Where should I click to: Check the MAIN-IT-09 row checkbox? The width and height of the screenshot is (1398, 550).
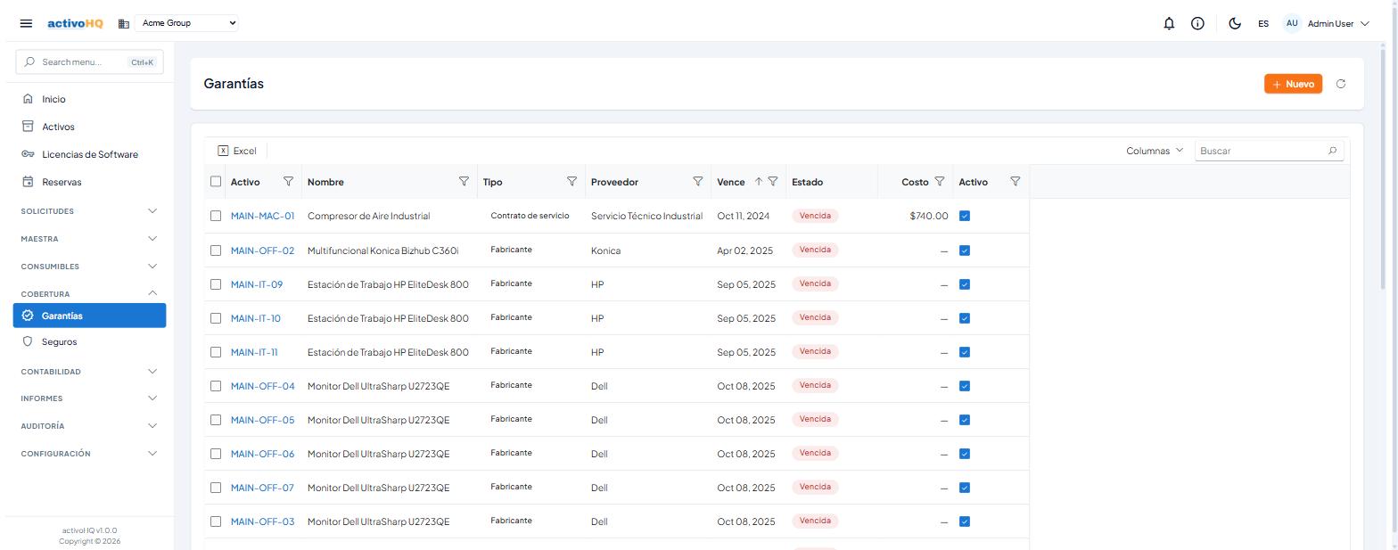coord(216,284)
